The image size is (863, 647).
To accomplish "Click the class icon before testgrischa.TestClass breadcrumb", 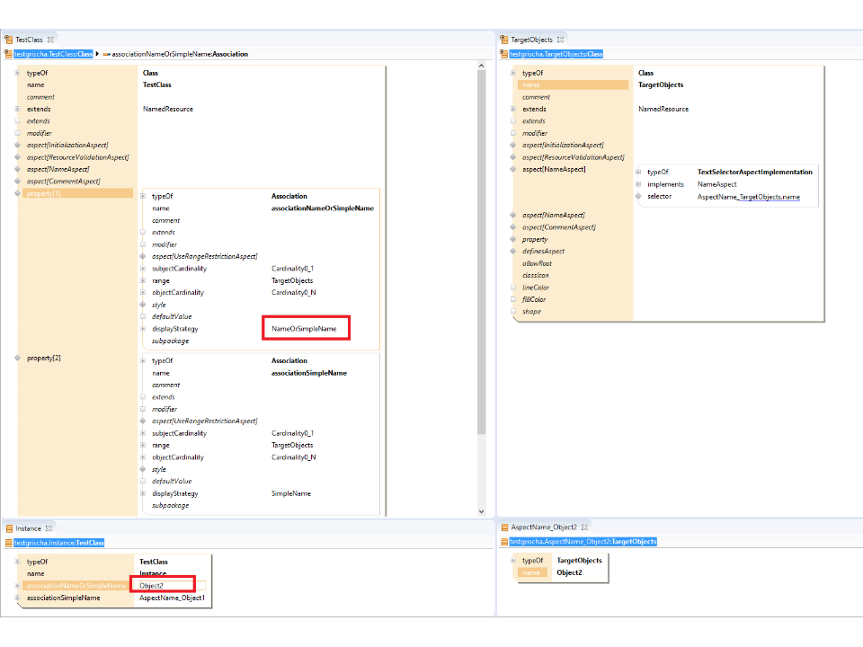I will tap(9, 54).
